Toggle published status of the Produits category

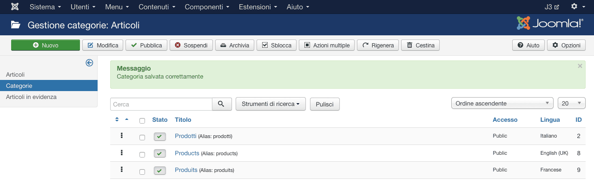[x=159, y=171]
